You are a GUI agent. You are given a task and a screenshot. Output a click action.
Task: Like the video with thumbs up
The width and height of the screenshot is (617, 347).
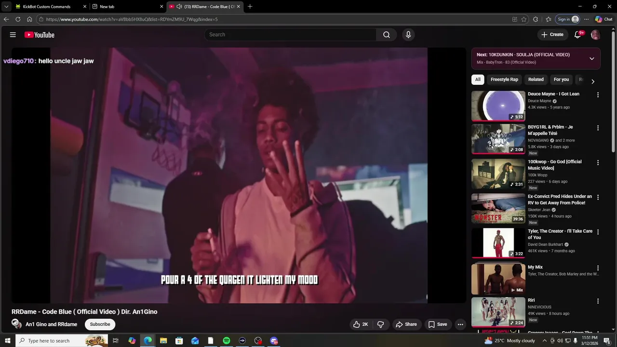point(361,324)
